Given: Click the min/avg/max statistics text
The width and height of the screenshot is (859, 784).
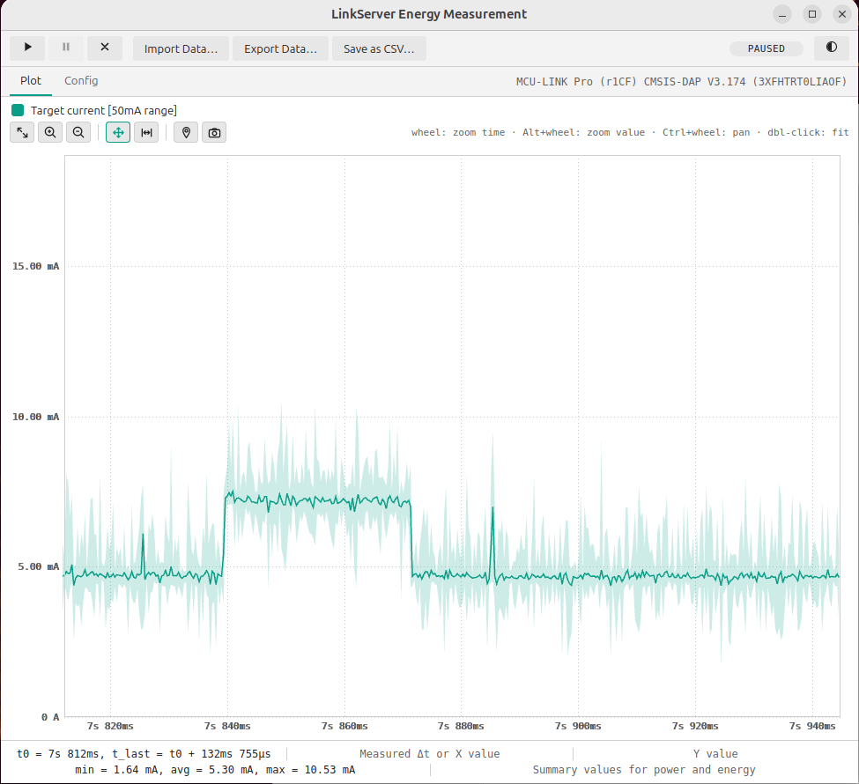Looking at the screenshot, I should tap(215, 770).
